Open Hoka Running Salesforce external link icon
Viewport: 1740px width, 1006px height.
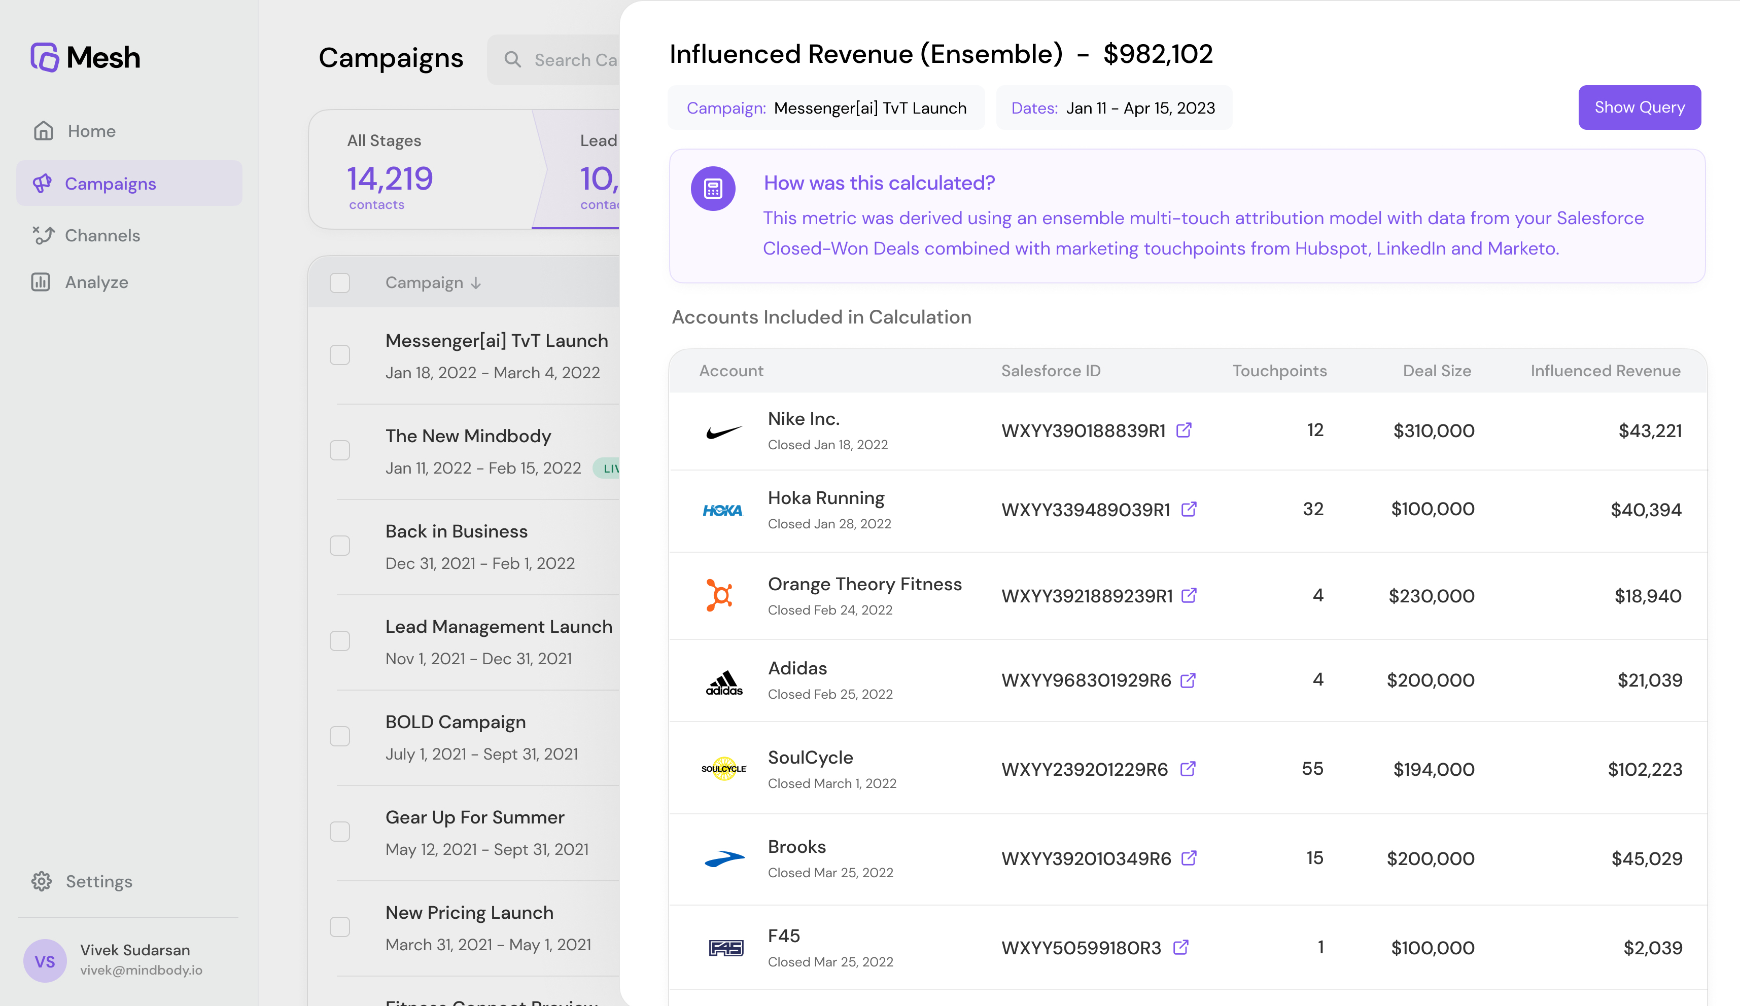click(x=1188, y=509)
